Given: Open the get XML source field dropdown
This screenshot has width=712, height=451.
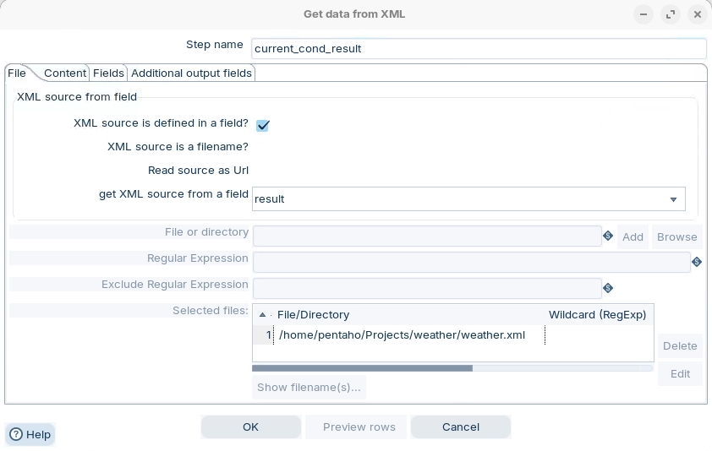Looking at the screenshot, I should tap(673, 200).
